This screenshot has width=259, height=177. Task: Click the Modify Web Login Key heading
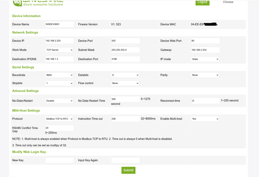click(29, 152)
